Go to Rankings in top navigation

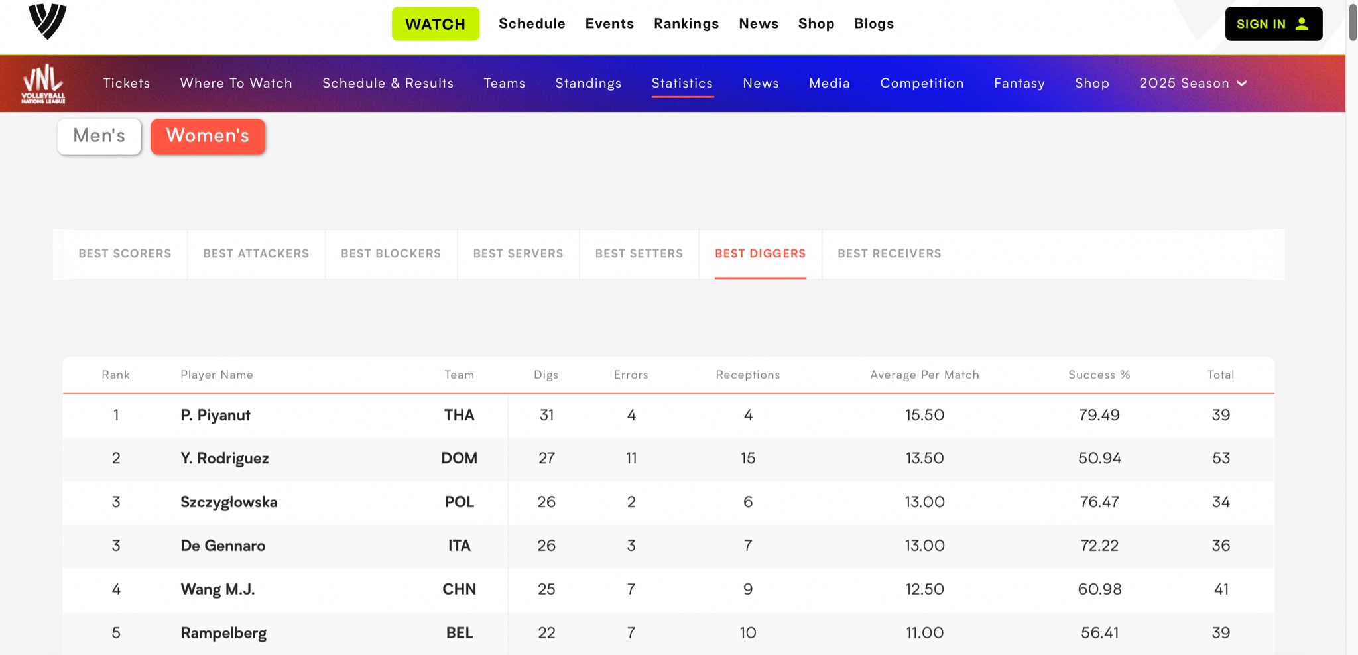686,23
